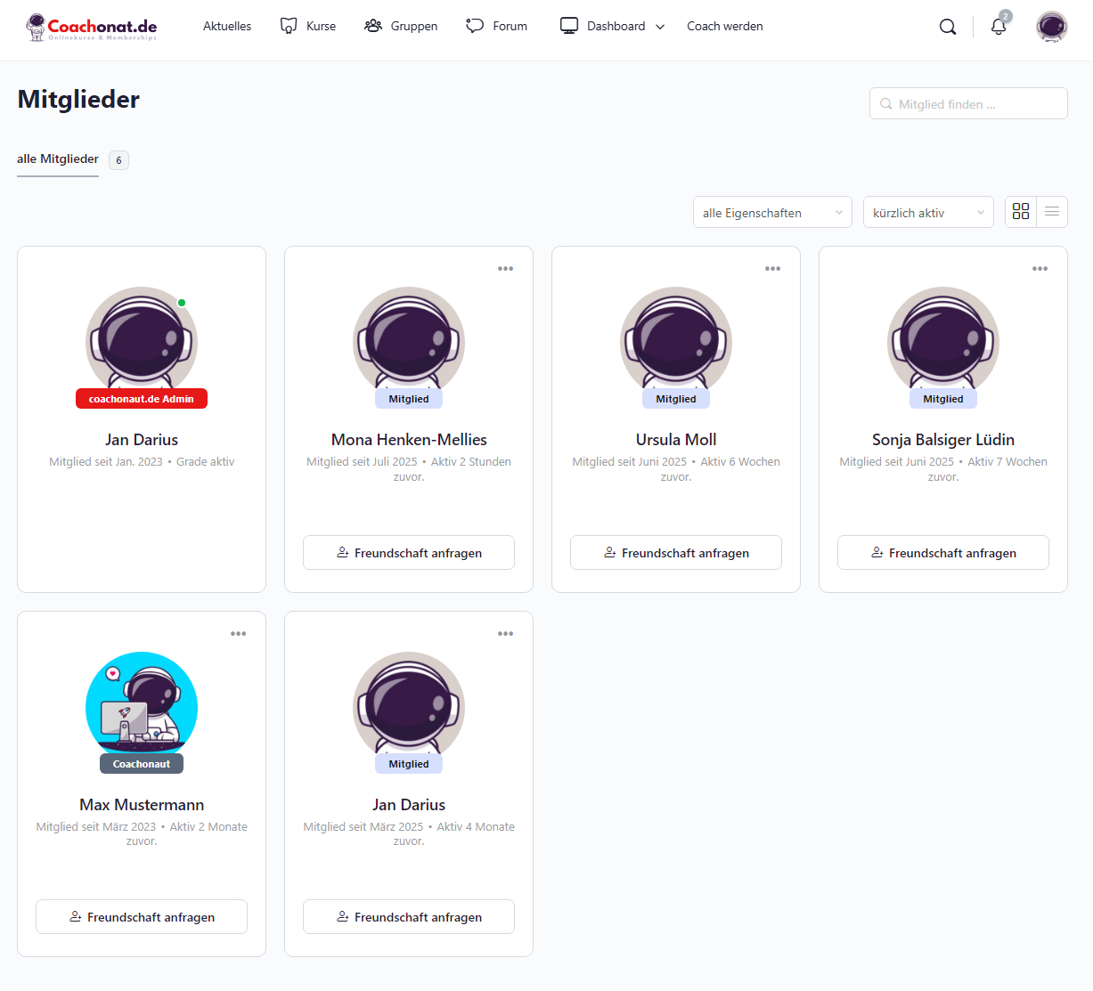
Task: Open options menu for Sonja Balsiger Lüdin
Action: [1040, 269]
